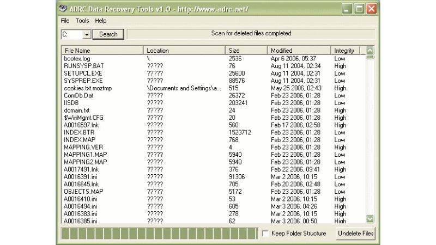This screenshot has width=436, height=245.
Task: Select A0016597.lnk file entry
Action: pyautogui.click(x=214, y=125)
